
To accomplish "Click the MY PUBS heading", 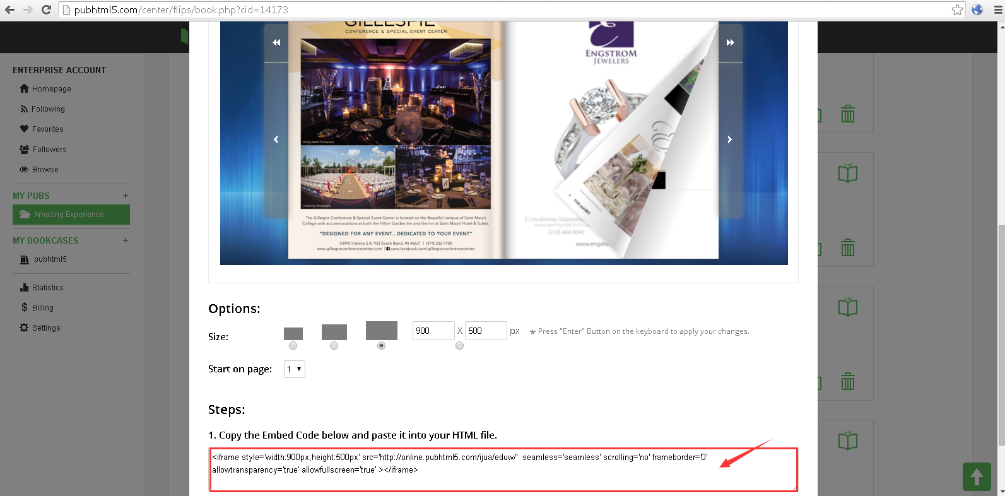I will [x=31, y=196].
